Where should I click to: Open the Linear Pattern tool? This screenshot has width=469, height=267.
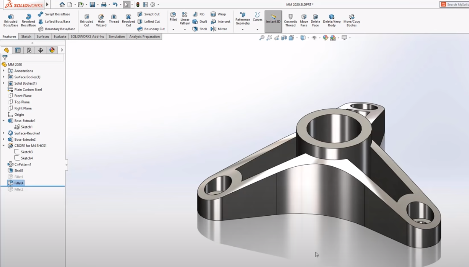tap(185, 18)
